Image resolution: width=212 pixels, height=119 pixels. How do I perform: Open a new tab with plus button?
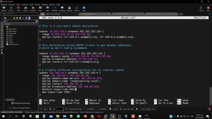(x=181, y=14)
